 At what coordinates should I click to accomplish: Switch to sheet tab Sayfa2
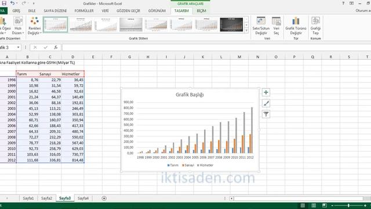(46, 199)
